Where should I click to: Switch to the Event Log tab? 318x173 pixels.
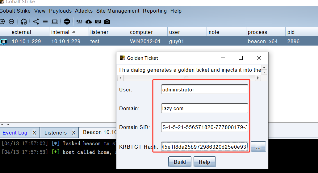tap(15, 133)
